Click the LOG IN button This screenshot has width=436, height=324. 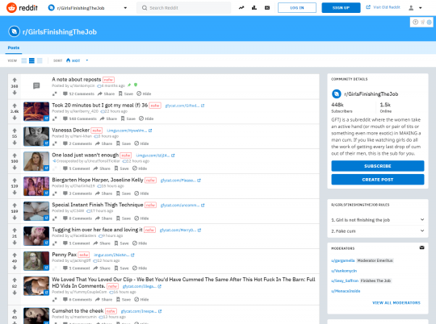[x=297, y=8]
